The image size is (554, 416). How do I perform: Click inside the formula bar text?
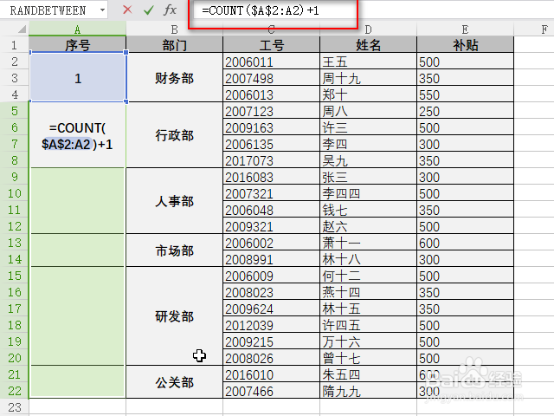point(261,10)
